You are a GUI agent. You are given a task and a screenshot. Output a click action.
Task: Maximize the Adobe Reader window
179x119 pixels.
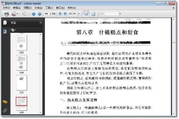165,3
